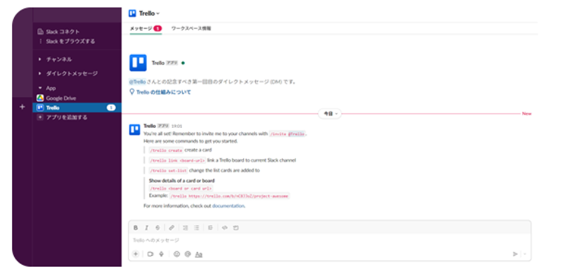Collapse the App section in sidebar
Screen dimensions: 564x276
pyautogui.click(x=47, y=88)
